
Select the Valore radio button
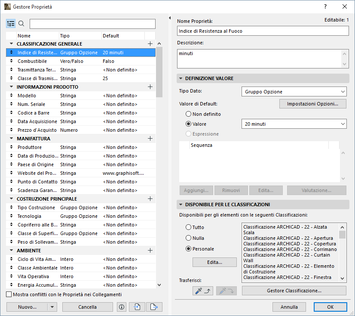tap(188, 124)
